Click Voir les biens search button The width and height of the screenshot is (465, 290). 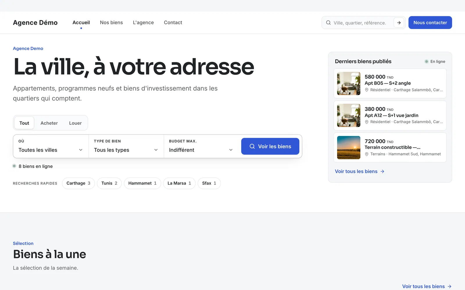(x=270, y=146)
